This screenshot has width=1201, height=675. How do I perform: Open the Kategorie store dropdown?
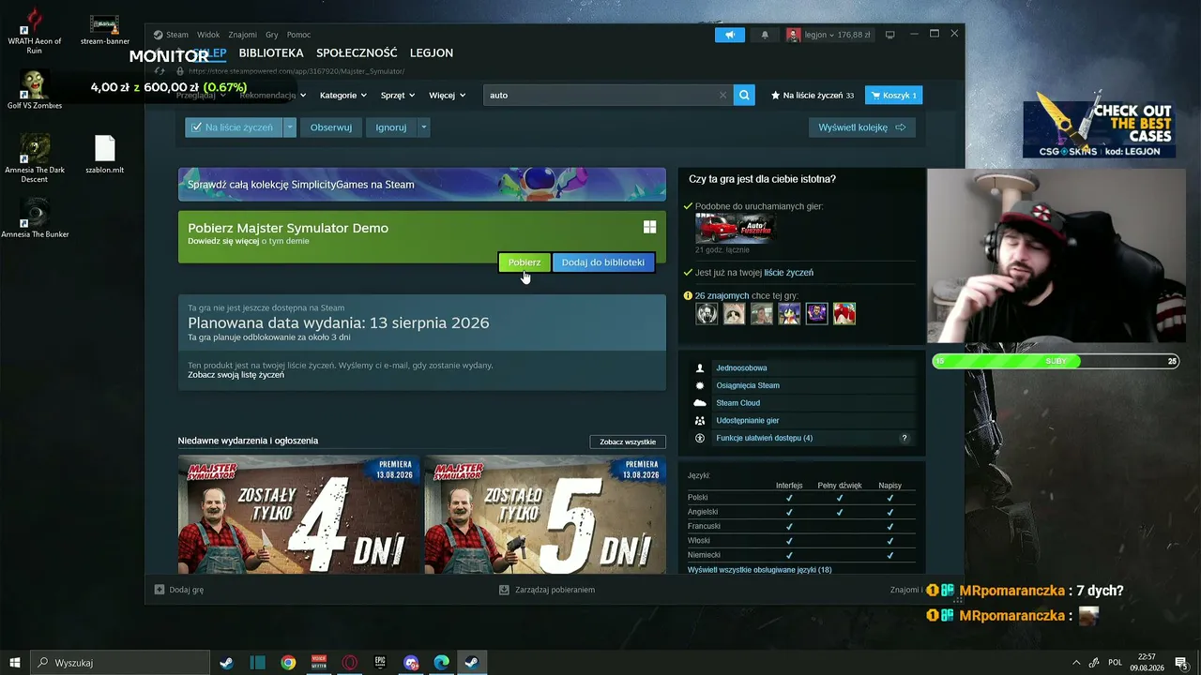(x=343, y=95)
